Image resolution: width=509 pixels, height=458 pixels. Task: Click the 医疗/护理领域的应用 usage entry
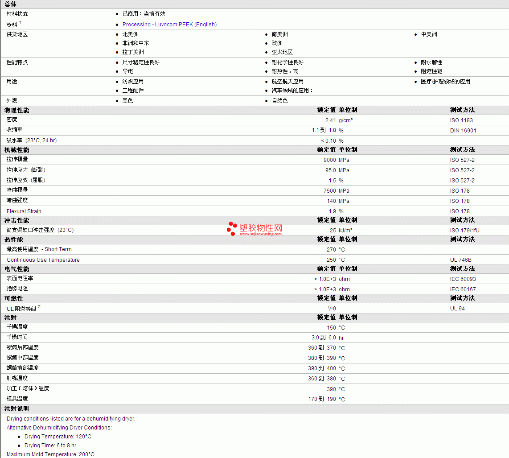(x=445, y=81)
